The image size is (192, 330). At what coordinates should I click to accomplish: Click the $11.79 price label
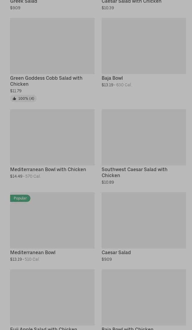pos(16,91)
